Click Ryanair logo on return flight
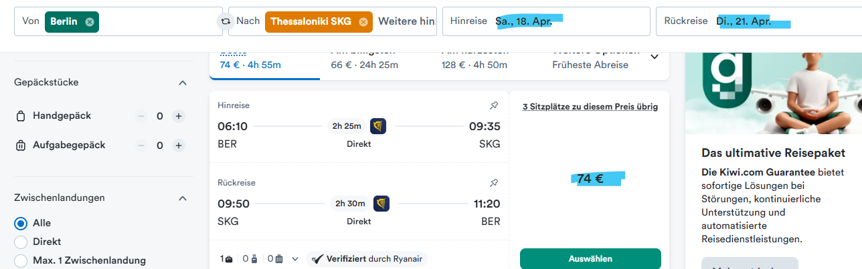The width and height of the screenshot is (862, 269). tap(381, 203)
